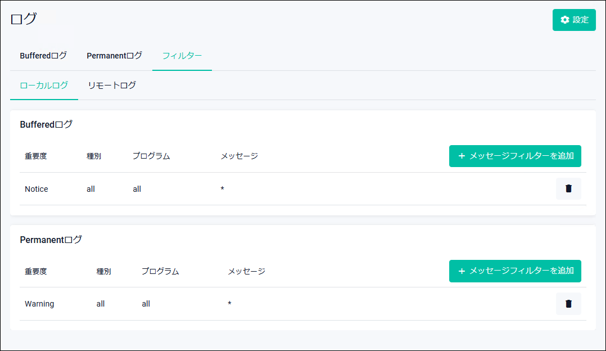Image resolution: width=606 pixels, height=351 pixels.
Task: Click plus icon for Buffered log filter
Action: pyautogui.click(x=462, y=156)
